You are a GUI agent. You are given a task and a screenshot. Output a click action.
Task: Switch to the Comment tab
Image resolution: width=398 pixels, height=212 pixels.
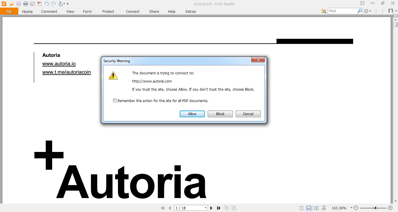pos(49,11)
